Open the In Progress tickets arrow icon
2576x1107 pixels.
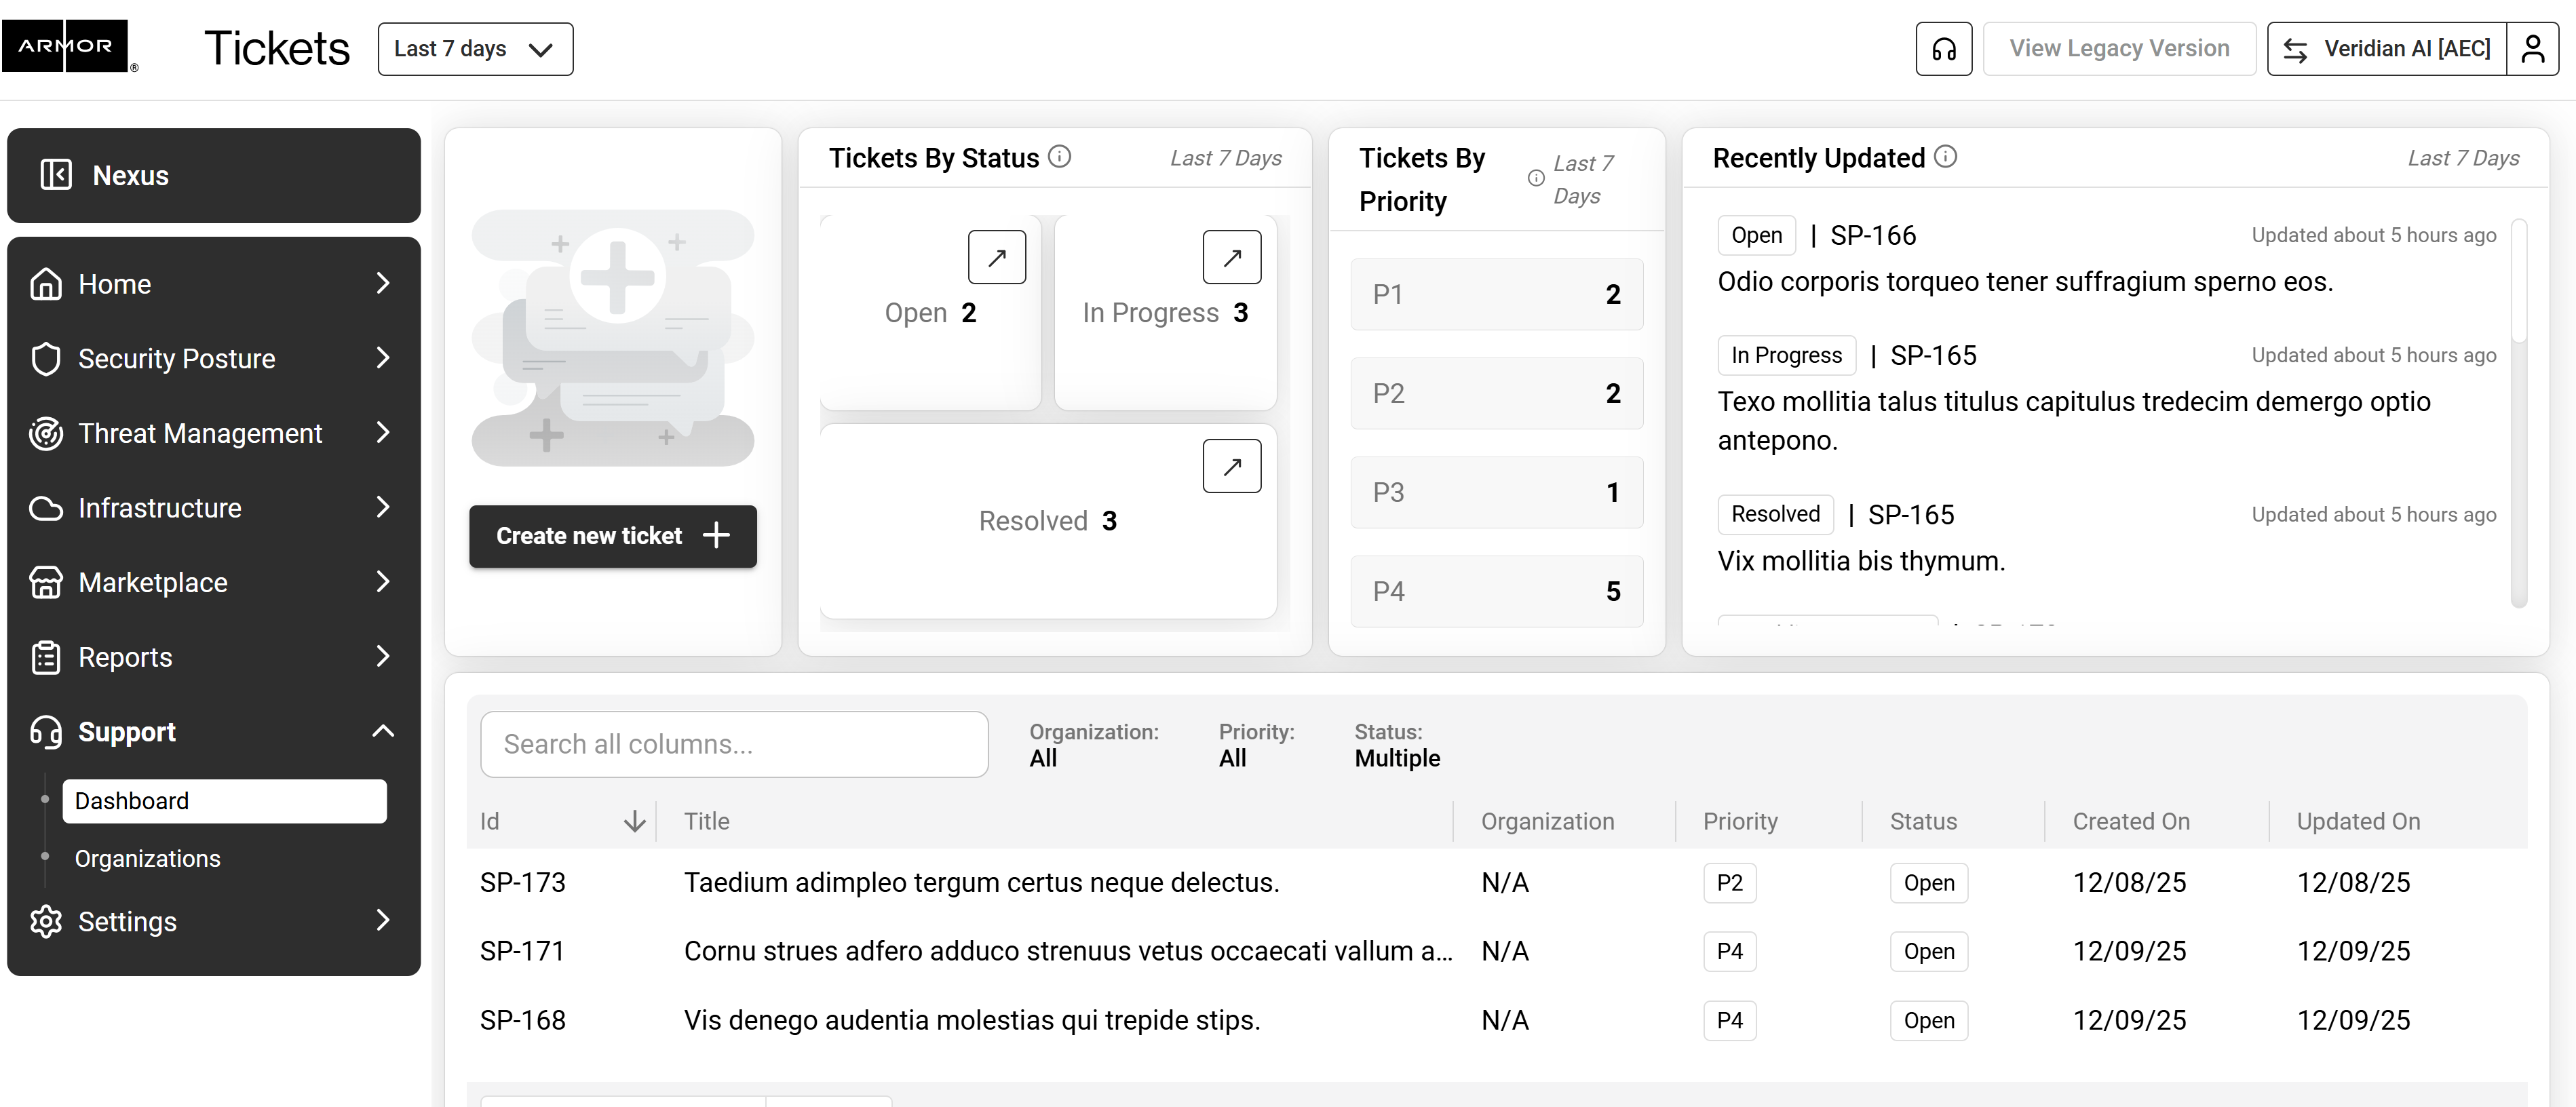pyautogui.click(x=1231, y=258)
